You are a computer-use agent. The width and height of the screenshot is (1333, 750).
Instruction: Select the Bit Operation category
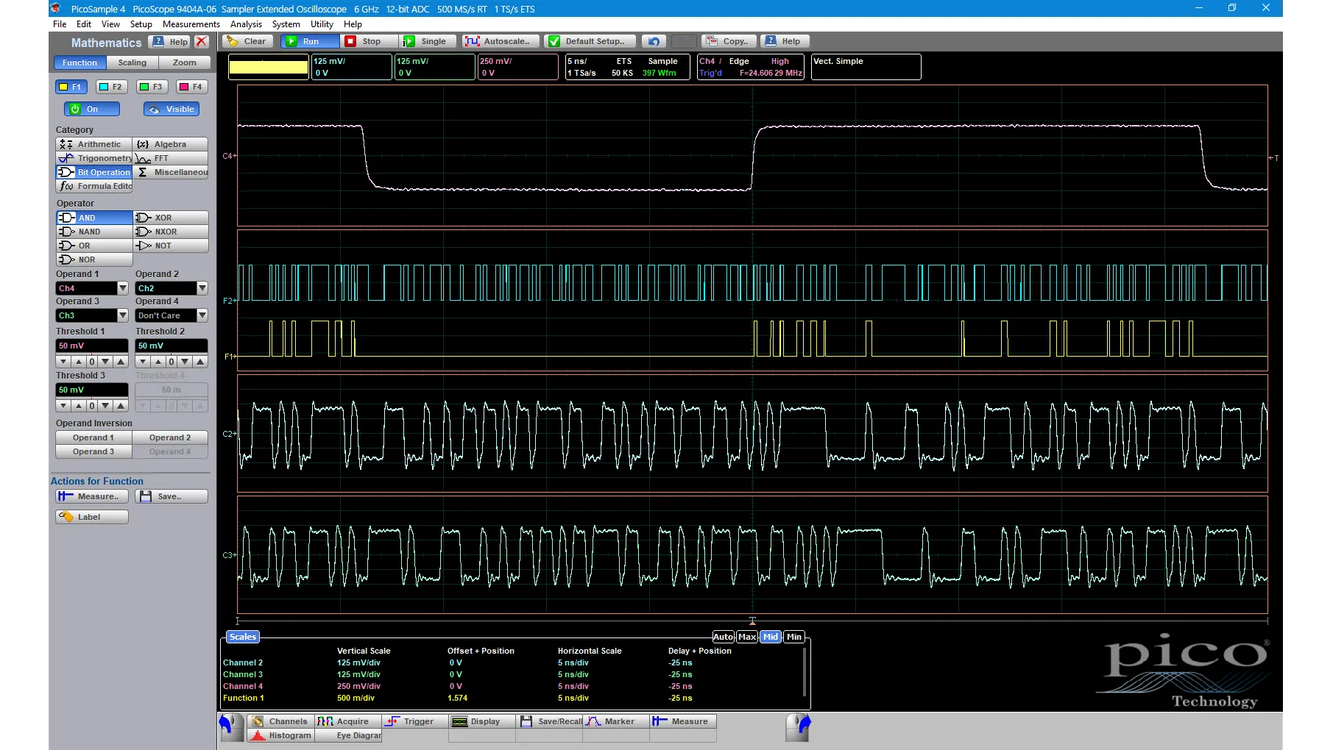(93, 172)
